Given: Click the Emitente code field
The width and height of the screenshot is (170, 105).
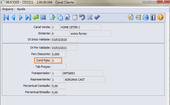Looking at the screenshot, I should [x=60, y=34].
